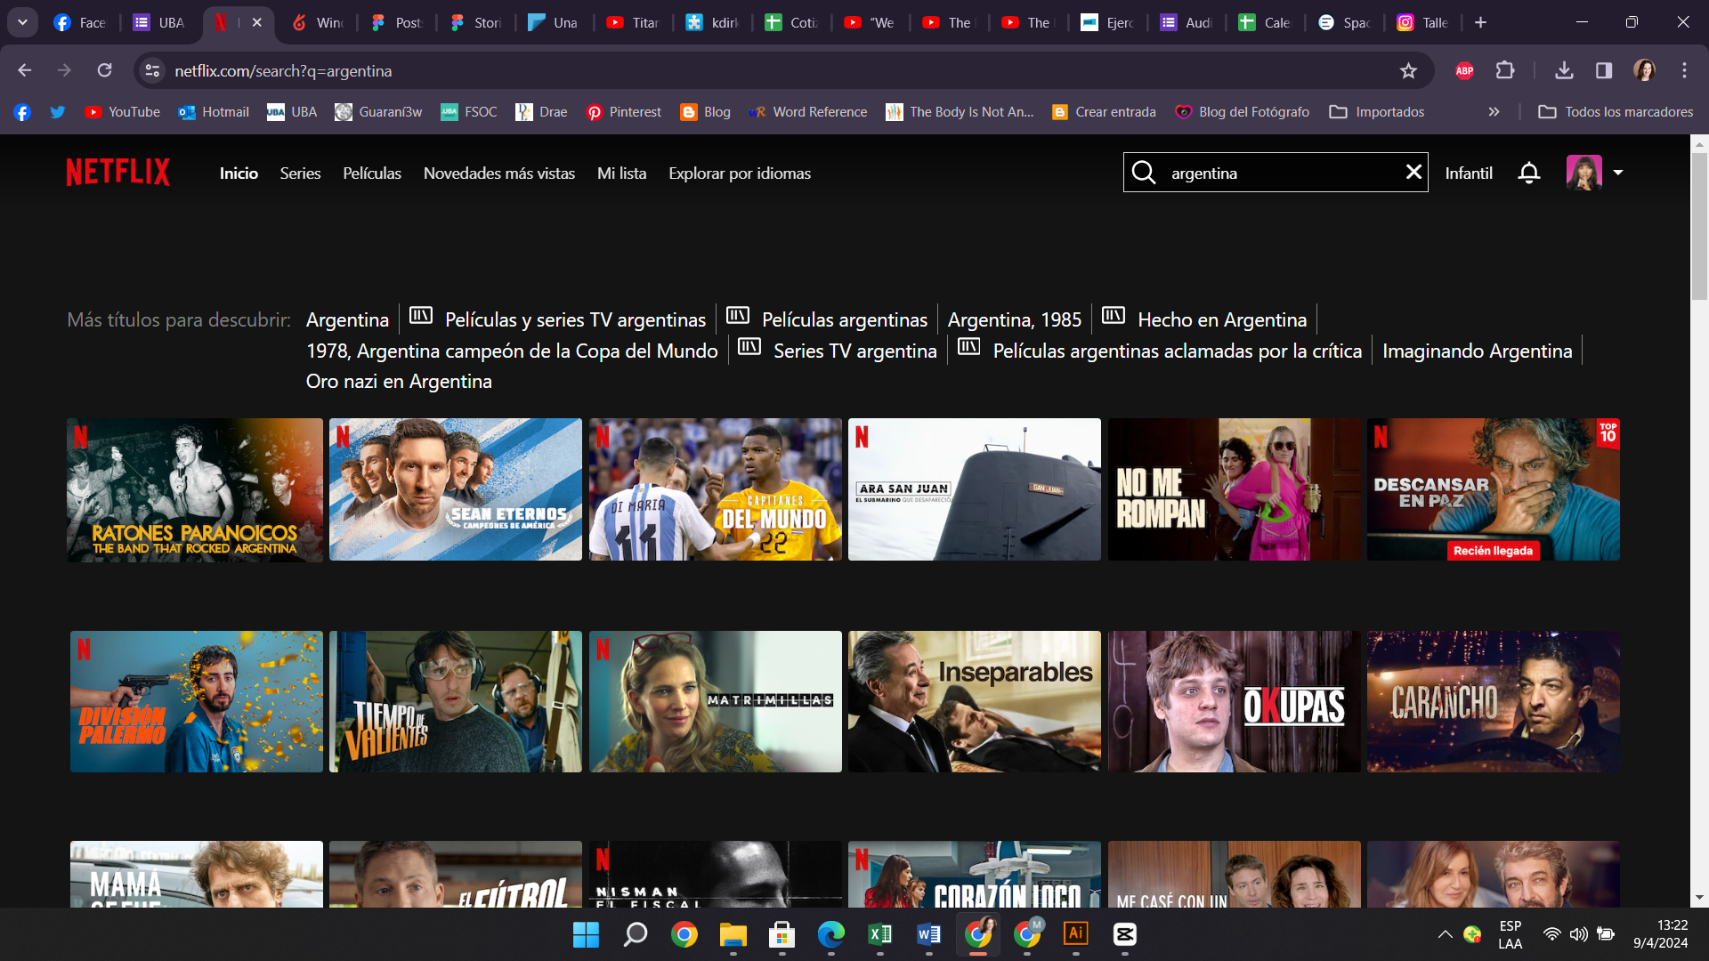
Task: Open the 'Películas argentinas' suggestion
Action: (845, 320)
